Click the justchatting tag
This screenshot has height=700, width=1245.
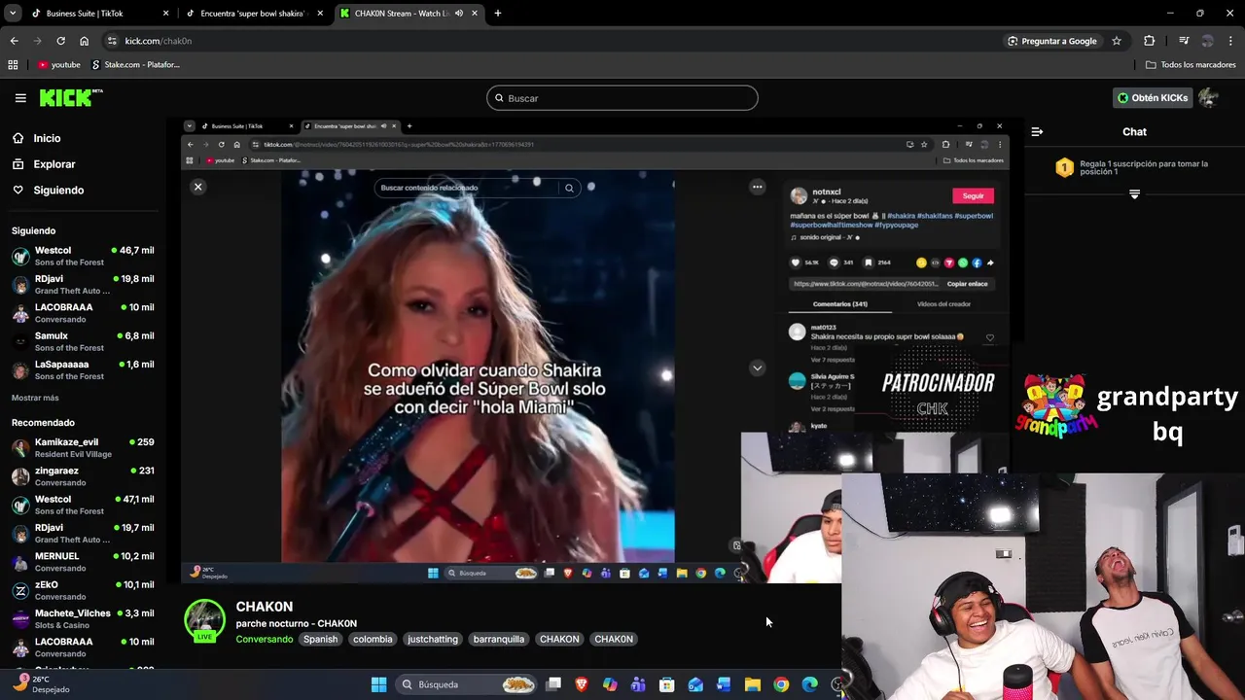pyautogui.click(x=433, y=639)
